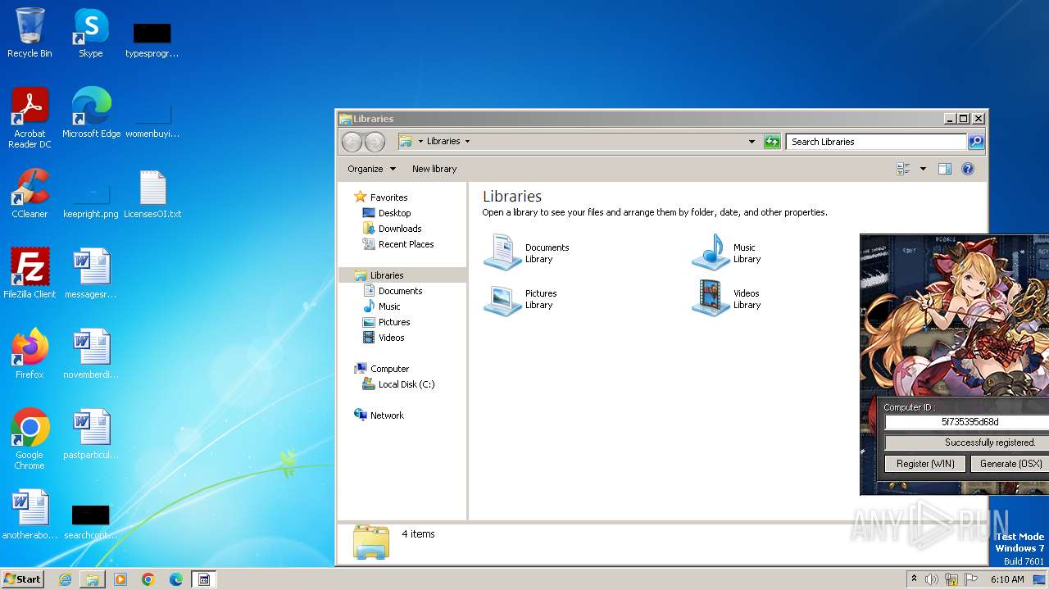Select Music in navigation tree

(381, 306)
